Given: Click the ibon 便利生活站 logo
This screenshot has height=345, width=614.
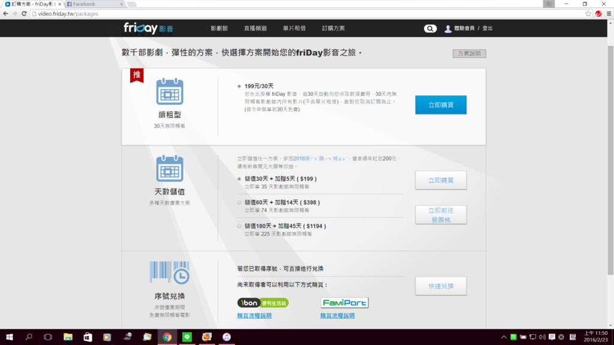Looking at the screenshot, I should tap(263, 302).
